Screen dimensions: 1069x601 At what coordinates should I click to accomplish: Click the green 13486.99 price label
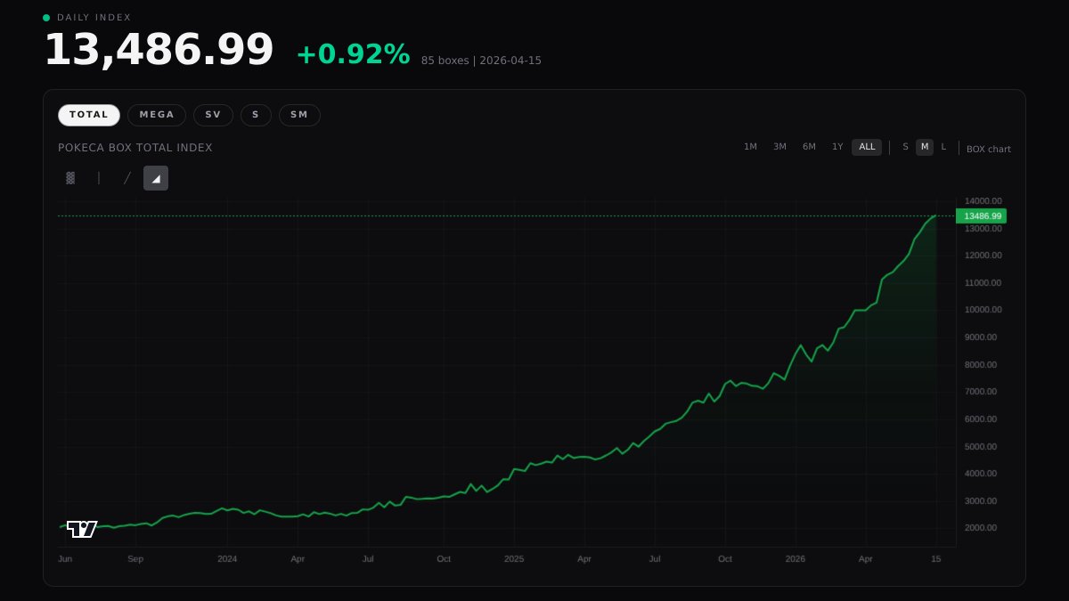(982, 215)
